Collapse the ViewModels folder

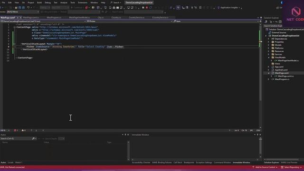tap(268, 57)
